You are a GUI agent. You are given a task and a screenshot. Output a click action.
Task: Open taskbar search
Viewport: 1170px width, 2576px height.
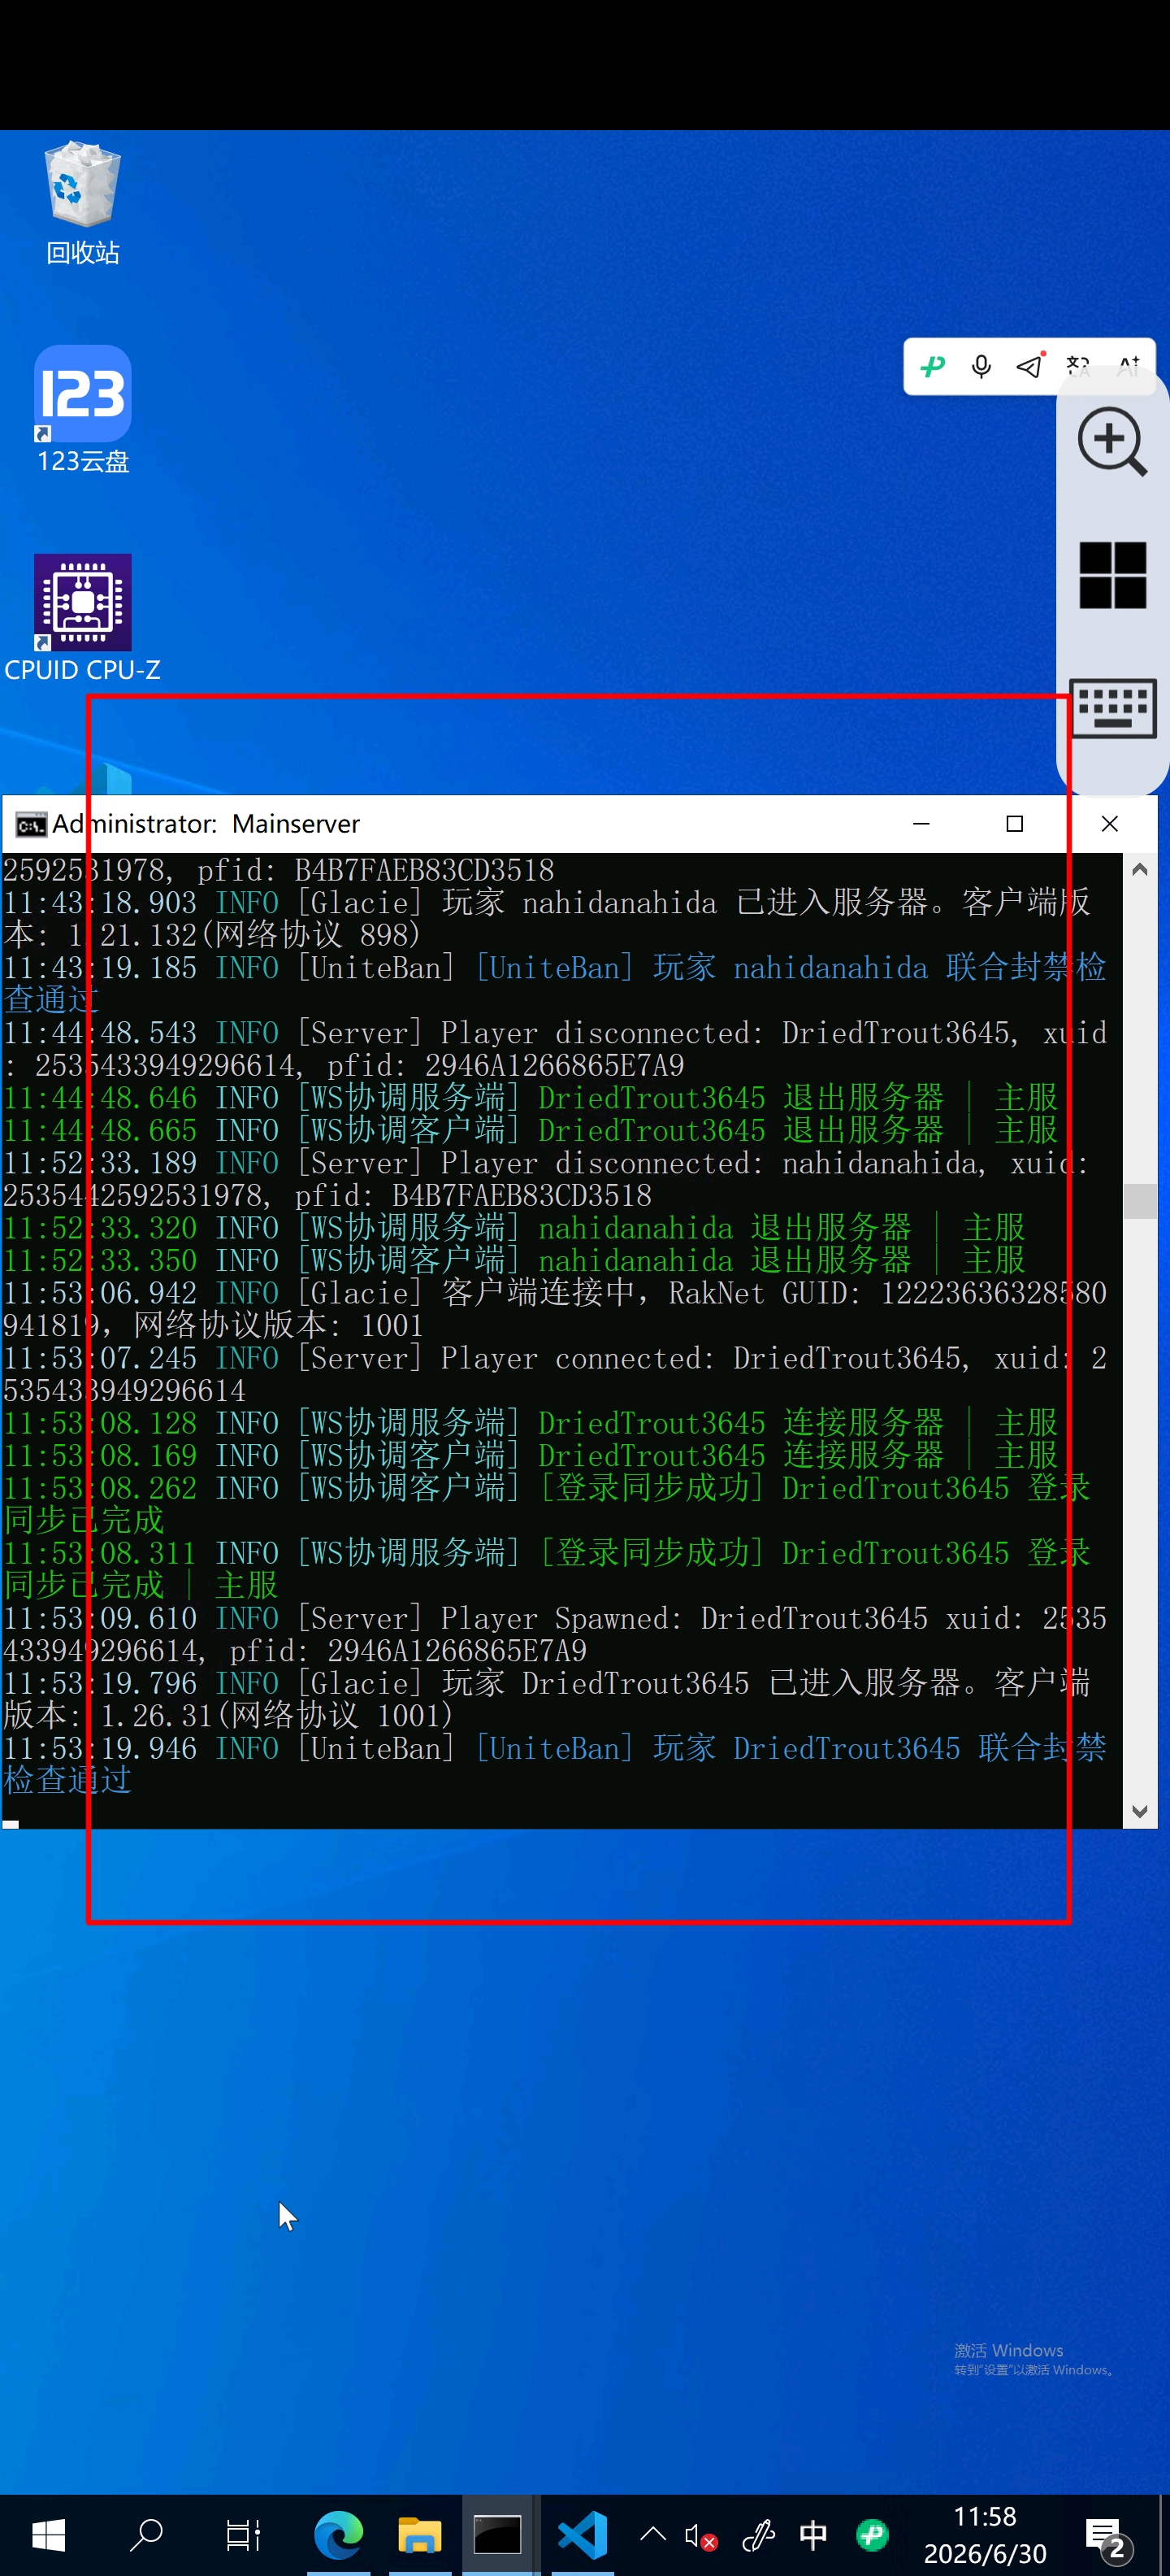pyautogui.click(x=146, y=2535)
